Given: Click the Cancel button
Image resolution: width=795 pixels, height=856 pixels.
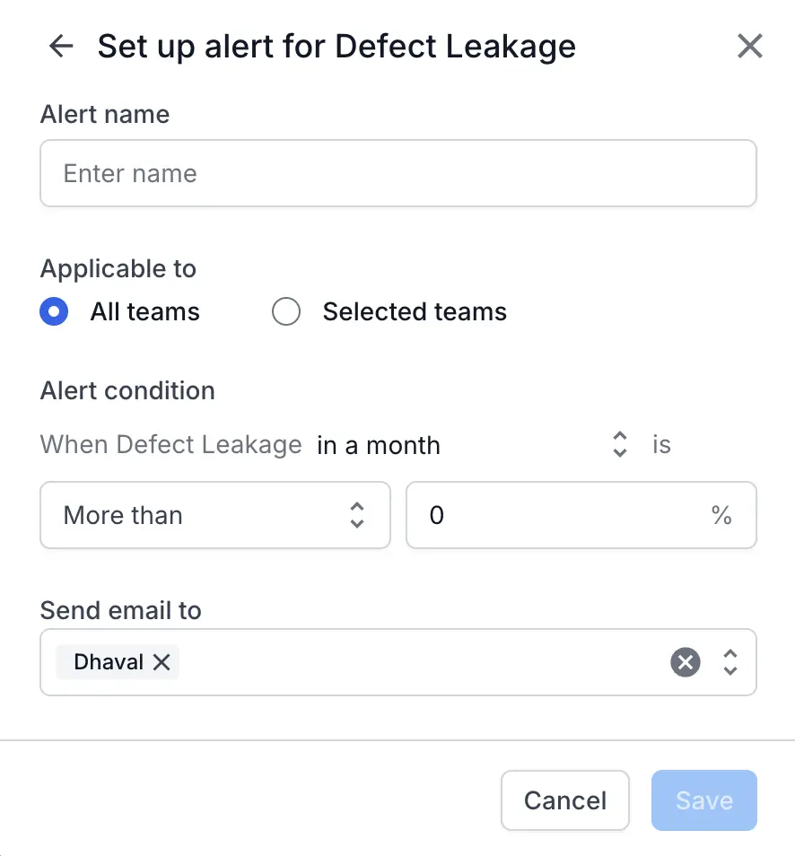Looking at the screenshot, I should click(x=564, y=799).
